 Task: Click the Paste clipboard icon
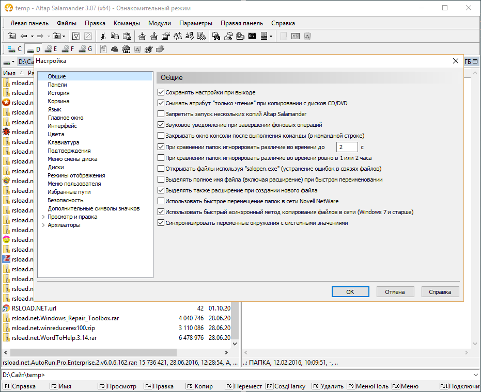click(127, 36)
